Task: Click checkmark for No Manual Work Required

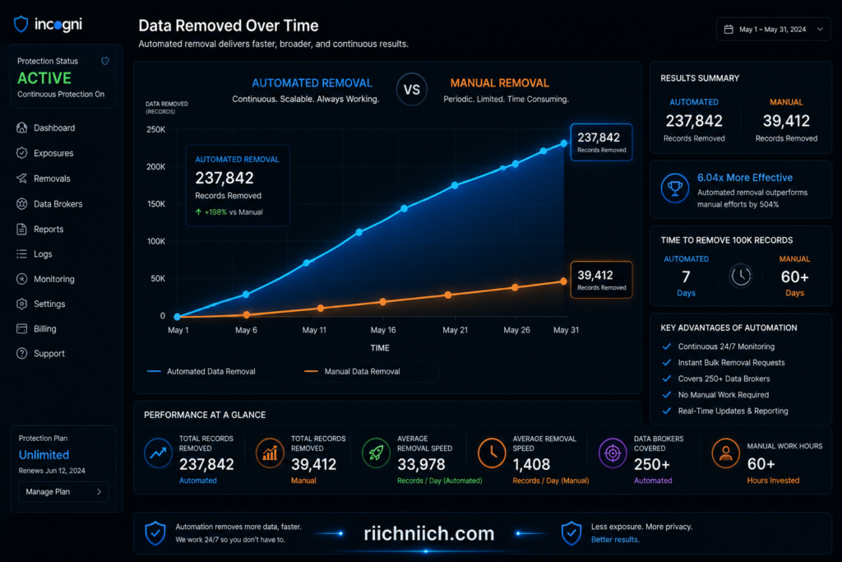Action: pos(666,395)
